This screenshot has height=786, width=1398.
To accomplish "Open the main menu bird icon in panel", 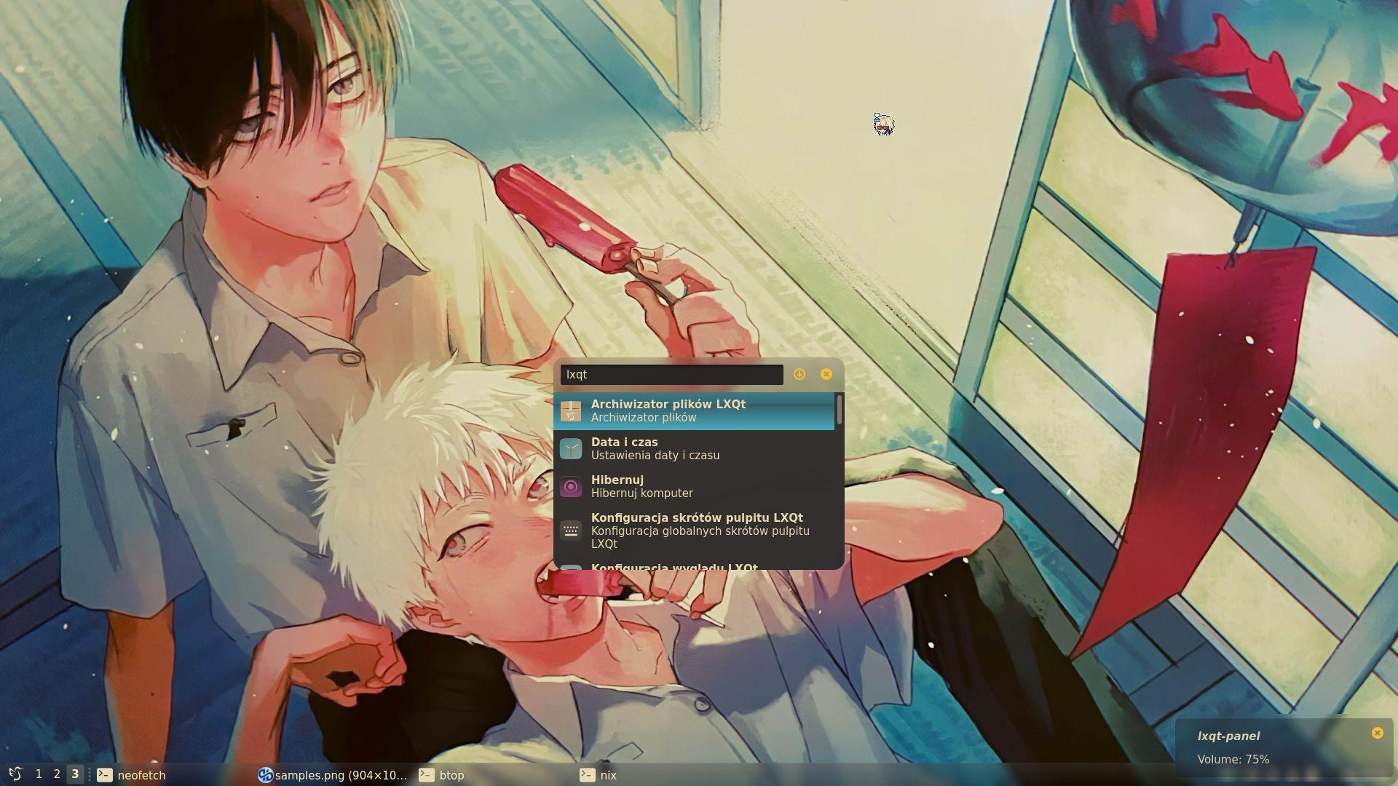I will point(15,774).
